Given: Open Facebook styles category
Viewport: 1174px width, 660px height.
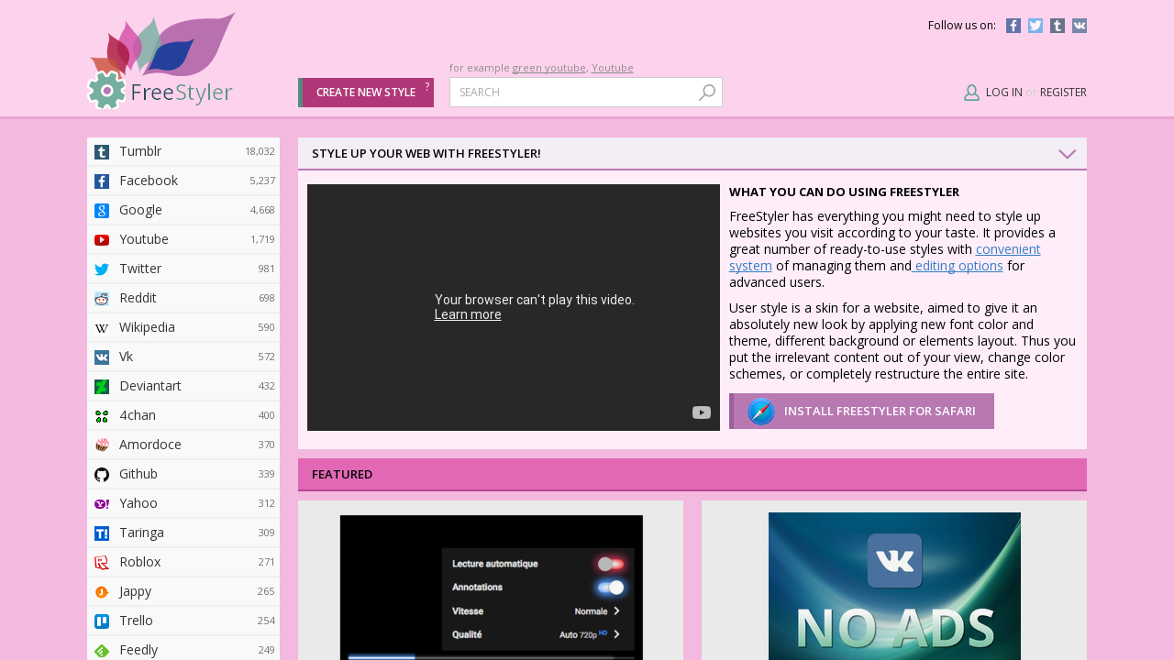Looking at the screenshot, I should click(183, 181).
